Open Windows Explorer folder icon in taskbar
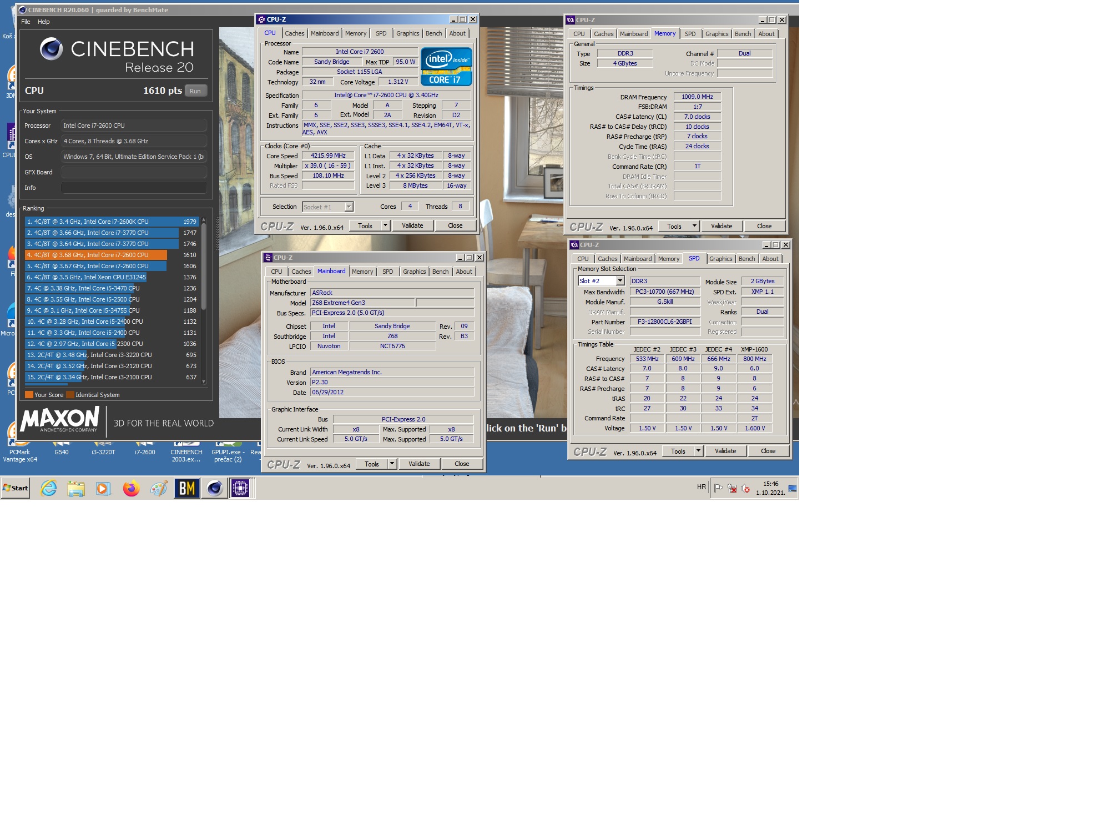The image size is (1110, 833). click(x=76, y=488)
